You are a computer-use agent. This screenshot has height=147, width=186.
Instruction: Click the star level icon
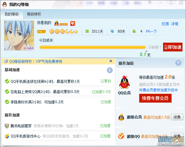point(76,32)
